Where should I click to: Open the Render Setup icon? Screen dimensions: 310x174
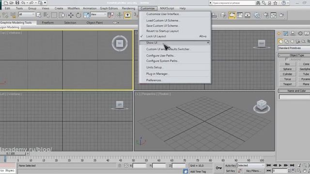point(266,15)
